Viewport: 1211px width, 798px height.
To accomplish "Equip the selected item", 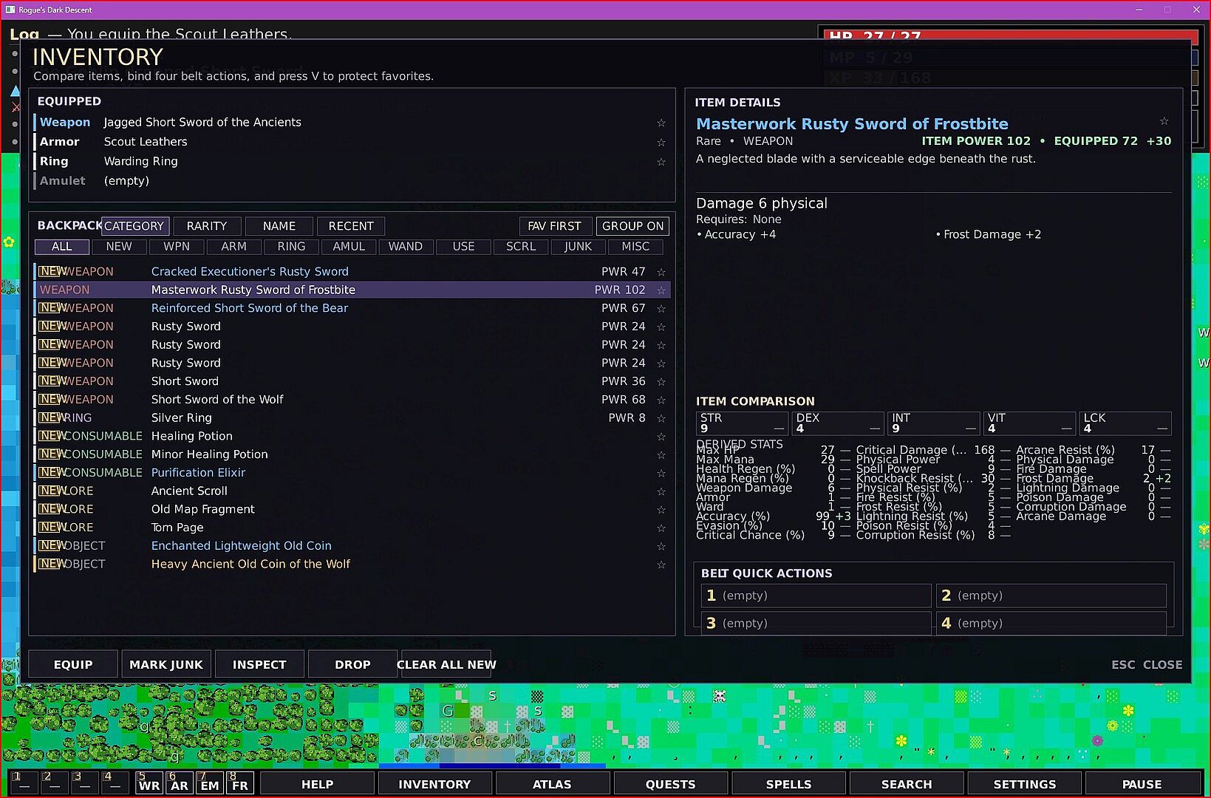I will tap(73, 664).
